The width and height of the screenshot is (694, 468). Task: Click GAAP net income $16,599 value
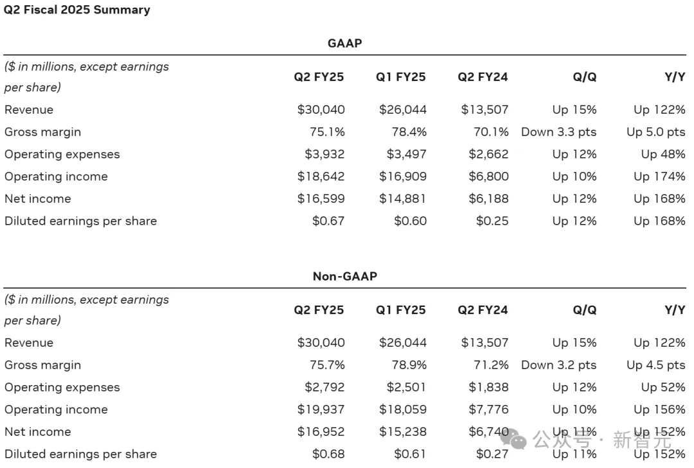point(321,198)
